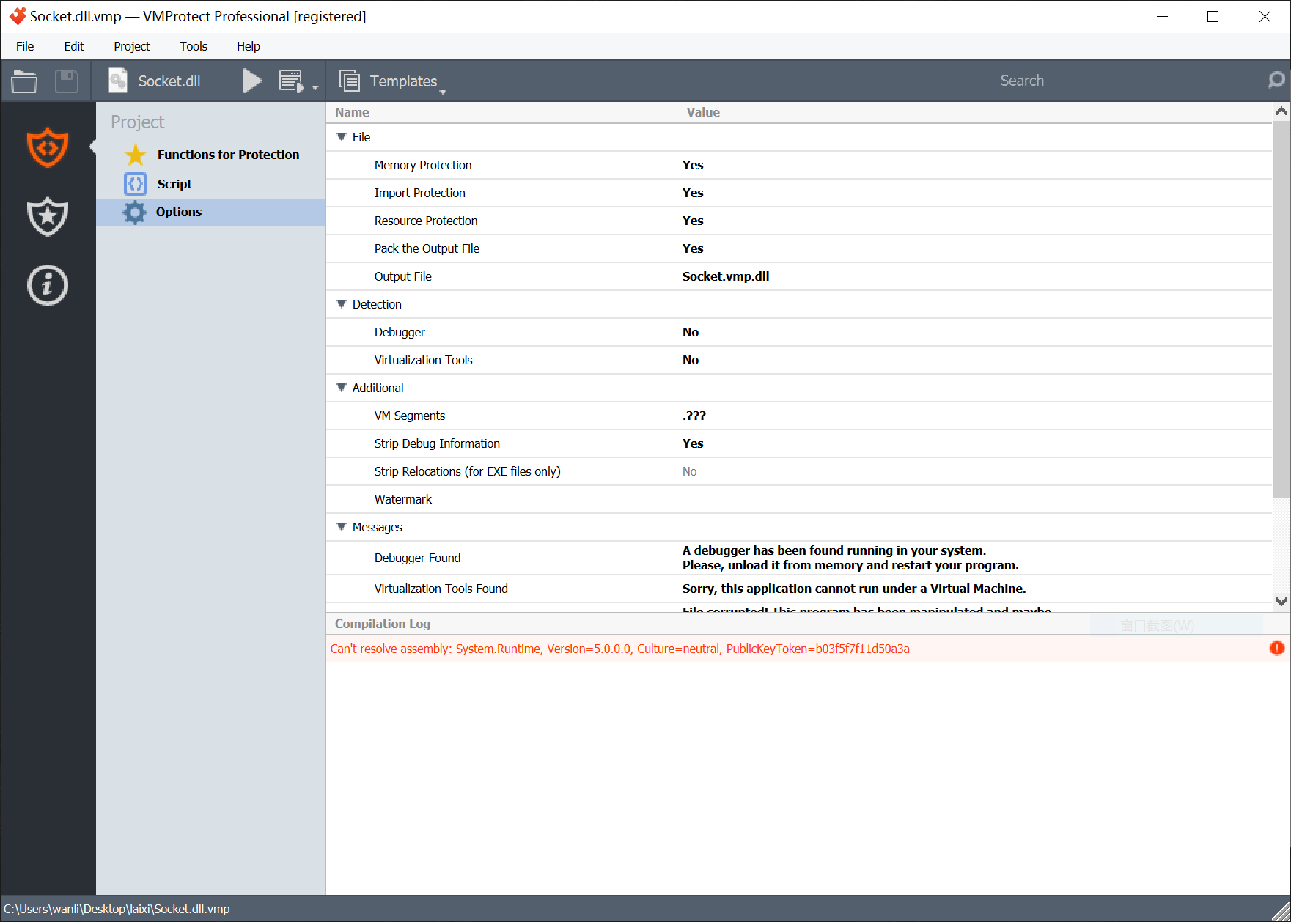Click the Value column header
1291x922 pixels.
[703, 112]
